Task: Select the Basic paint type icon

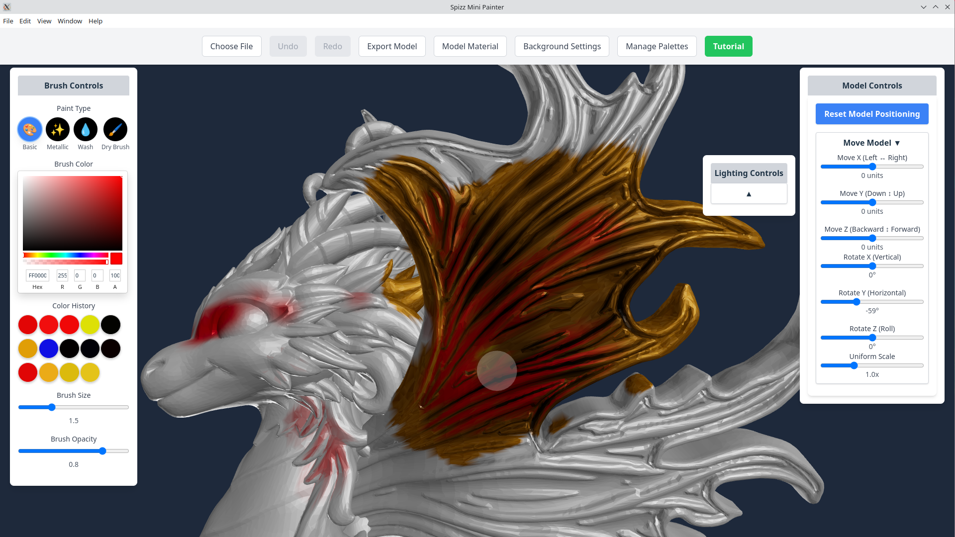Action: pos(29,129)
